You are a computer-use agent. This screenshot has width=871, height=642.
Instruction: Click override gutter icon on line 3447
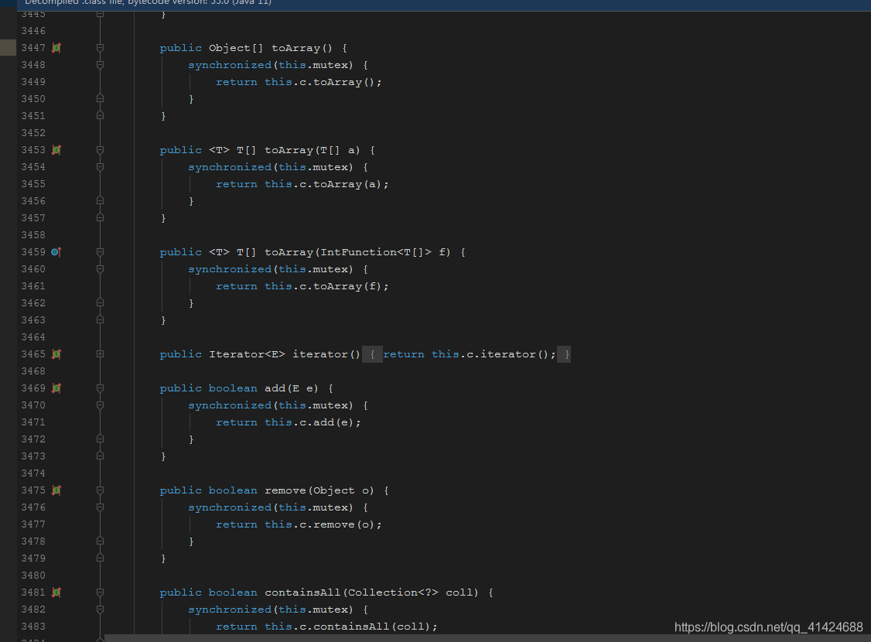click(x=56, y=48)
